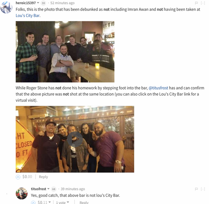
Task: Open the @titusfrost mention link
Action: 158,88
